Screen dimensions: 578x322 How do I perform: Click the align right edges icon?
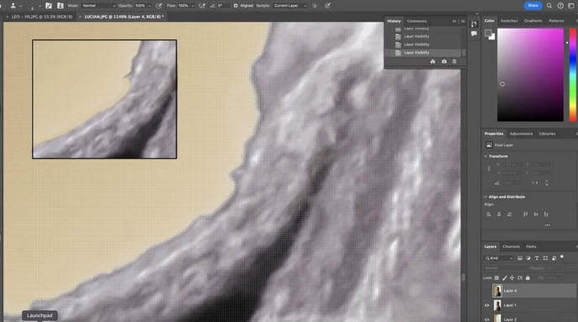coord(509,214)
